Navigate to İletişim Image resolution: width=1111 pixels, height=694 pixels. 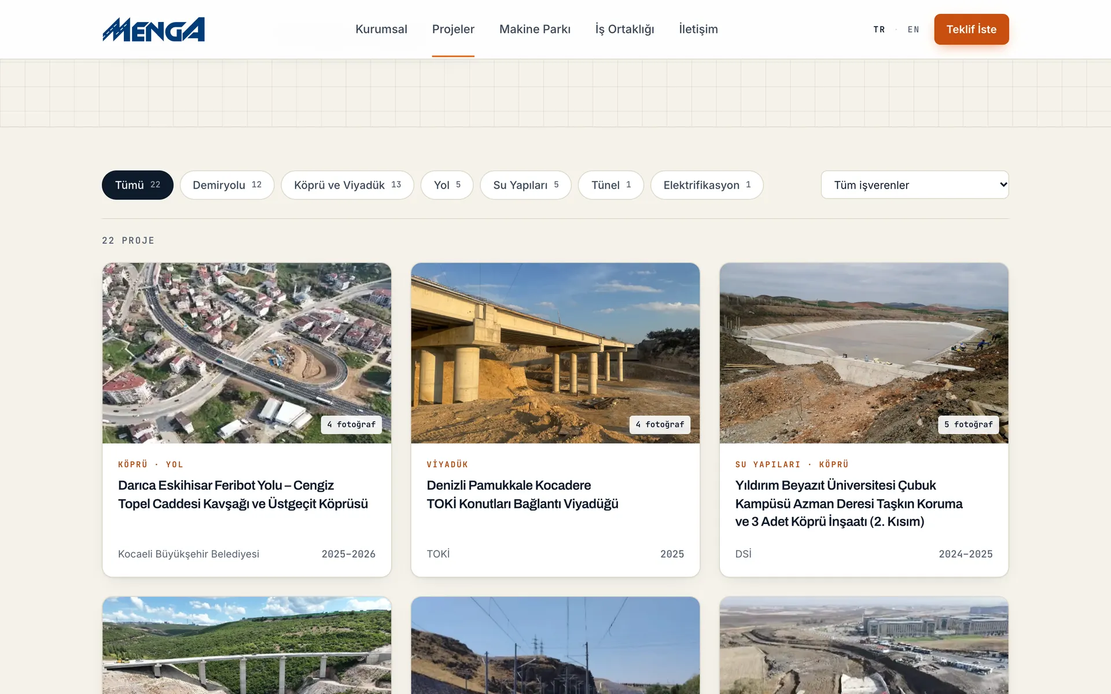coord(698,29)
